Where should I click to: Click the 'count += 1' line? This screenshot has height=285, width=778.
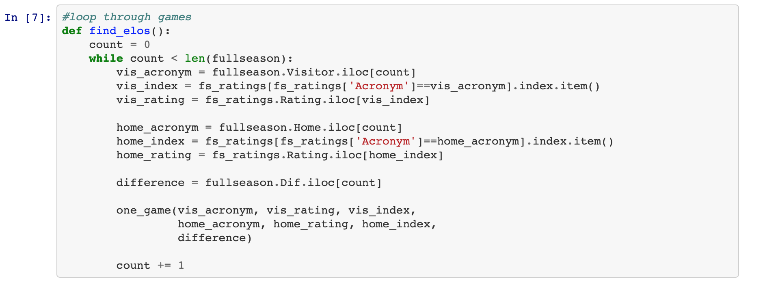coord(150,266)
